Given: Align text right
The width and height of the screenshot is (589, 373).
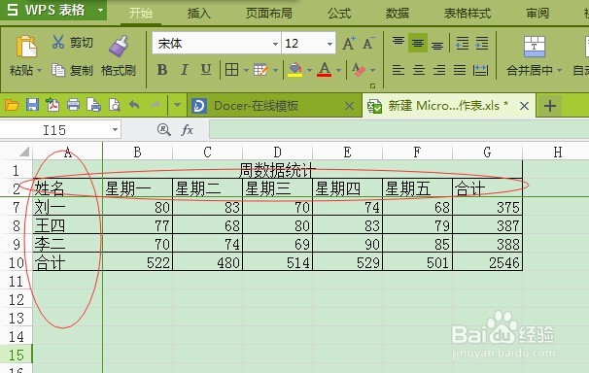Looking at the screenshot, I should point(439,70).
